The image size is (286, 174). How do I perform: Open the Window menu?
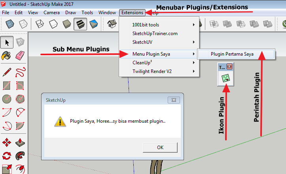107,13
